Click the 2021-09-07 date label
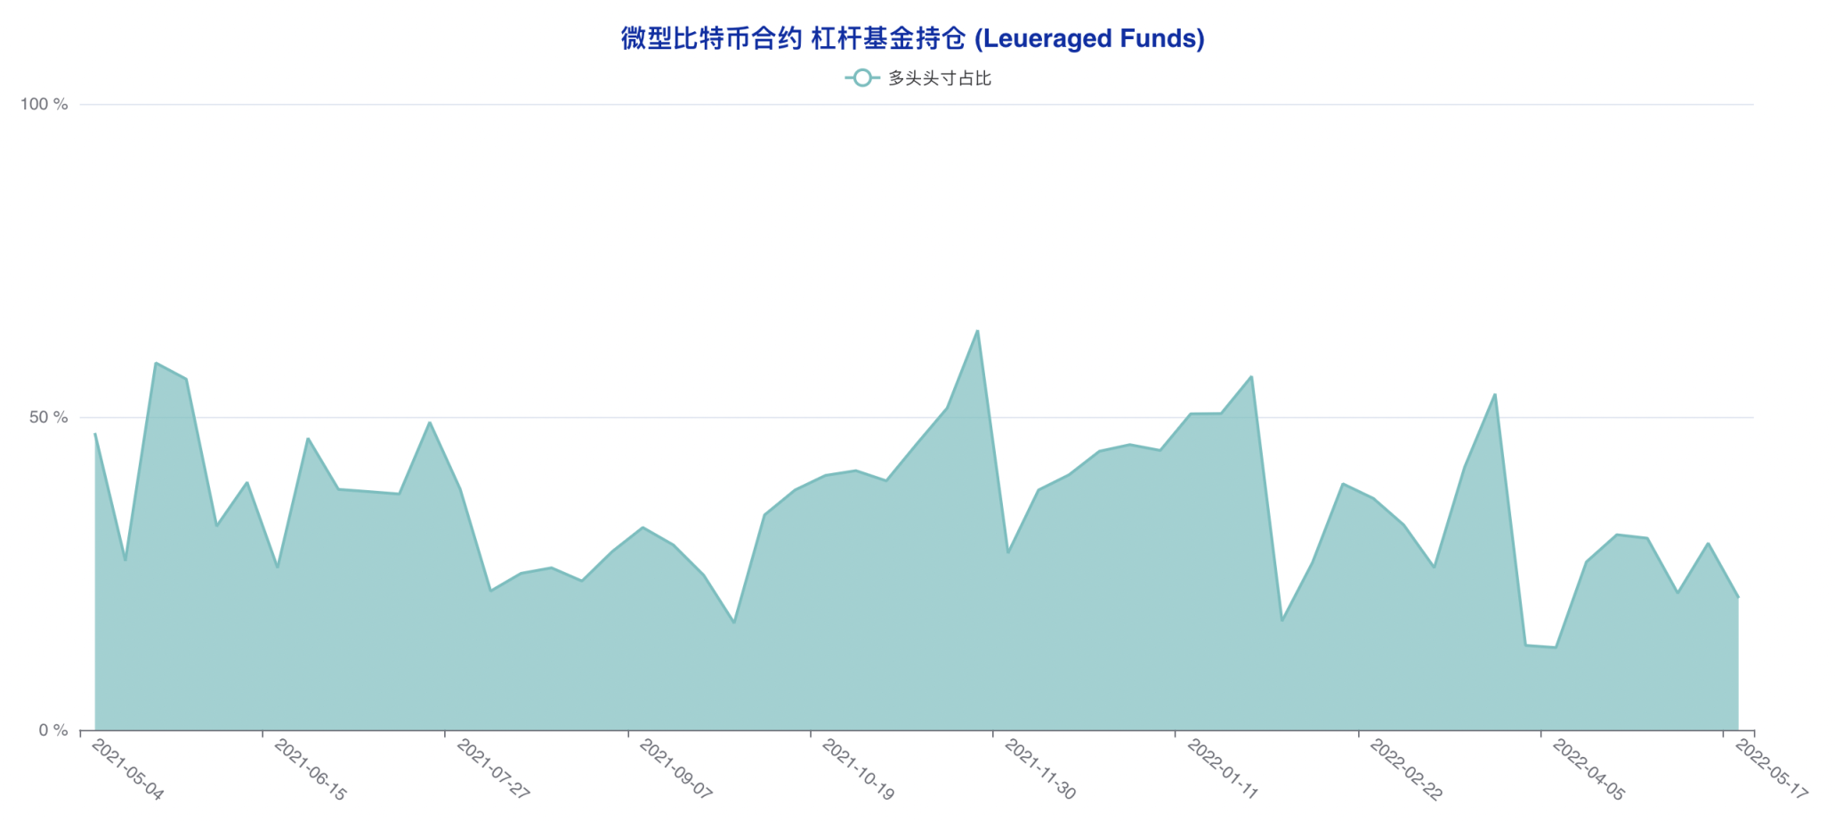Image resolution: width=1835 pixels, height=821 pixels. pyautogui.click(x=675, y=769)
